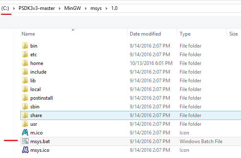Navigate to msys breadcrumb

[x=96, y=8]
